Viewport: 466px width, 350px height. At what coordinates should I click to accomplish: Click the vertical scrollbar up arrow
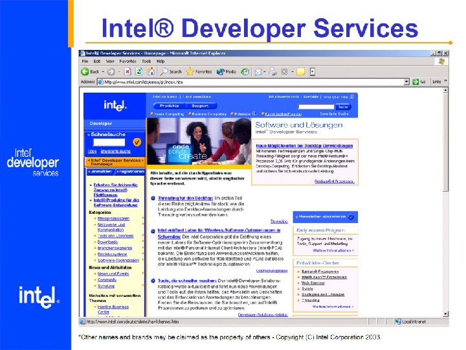(445, 90)
